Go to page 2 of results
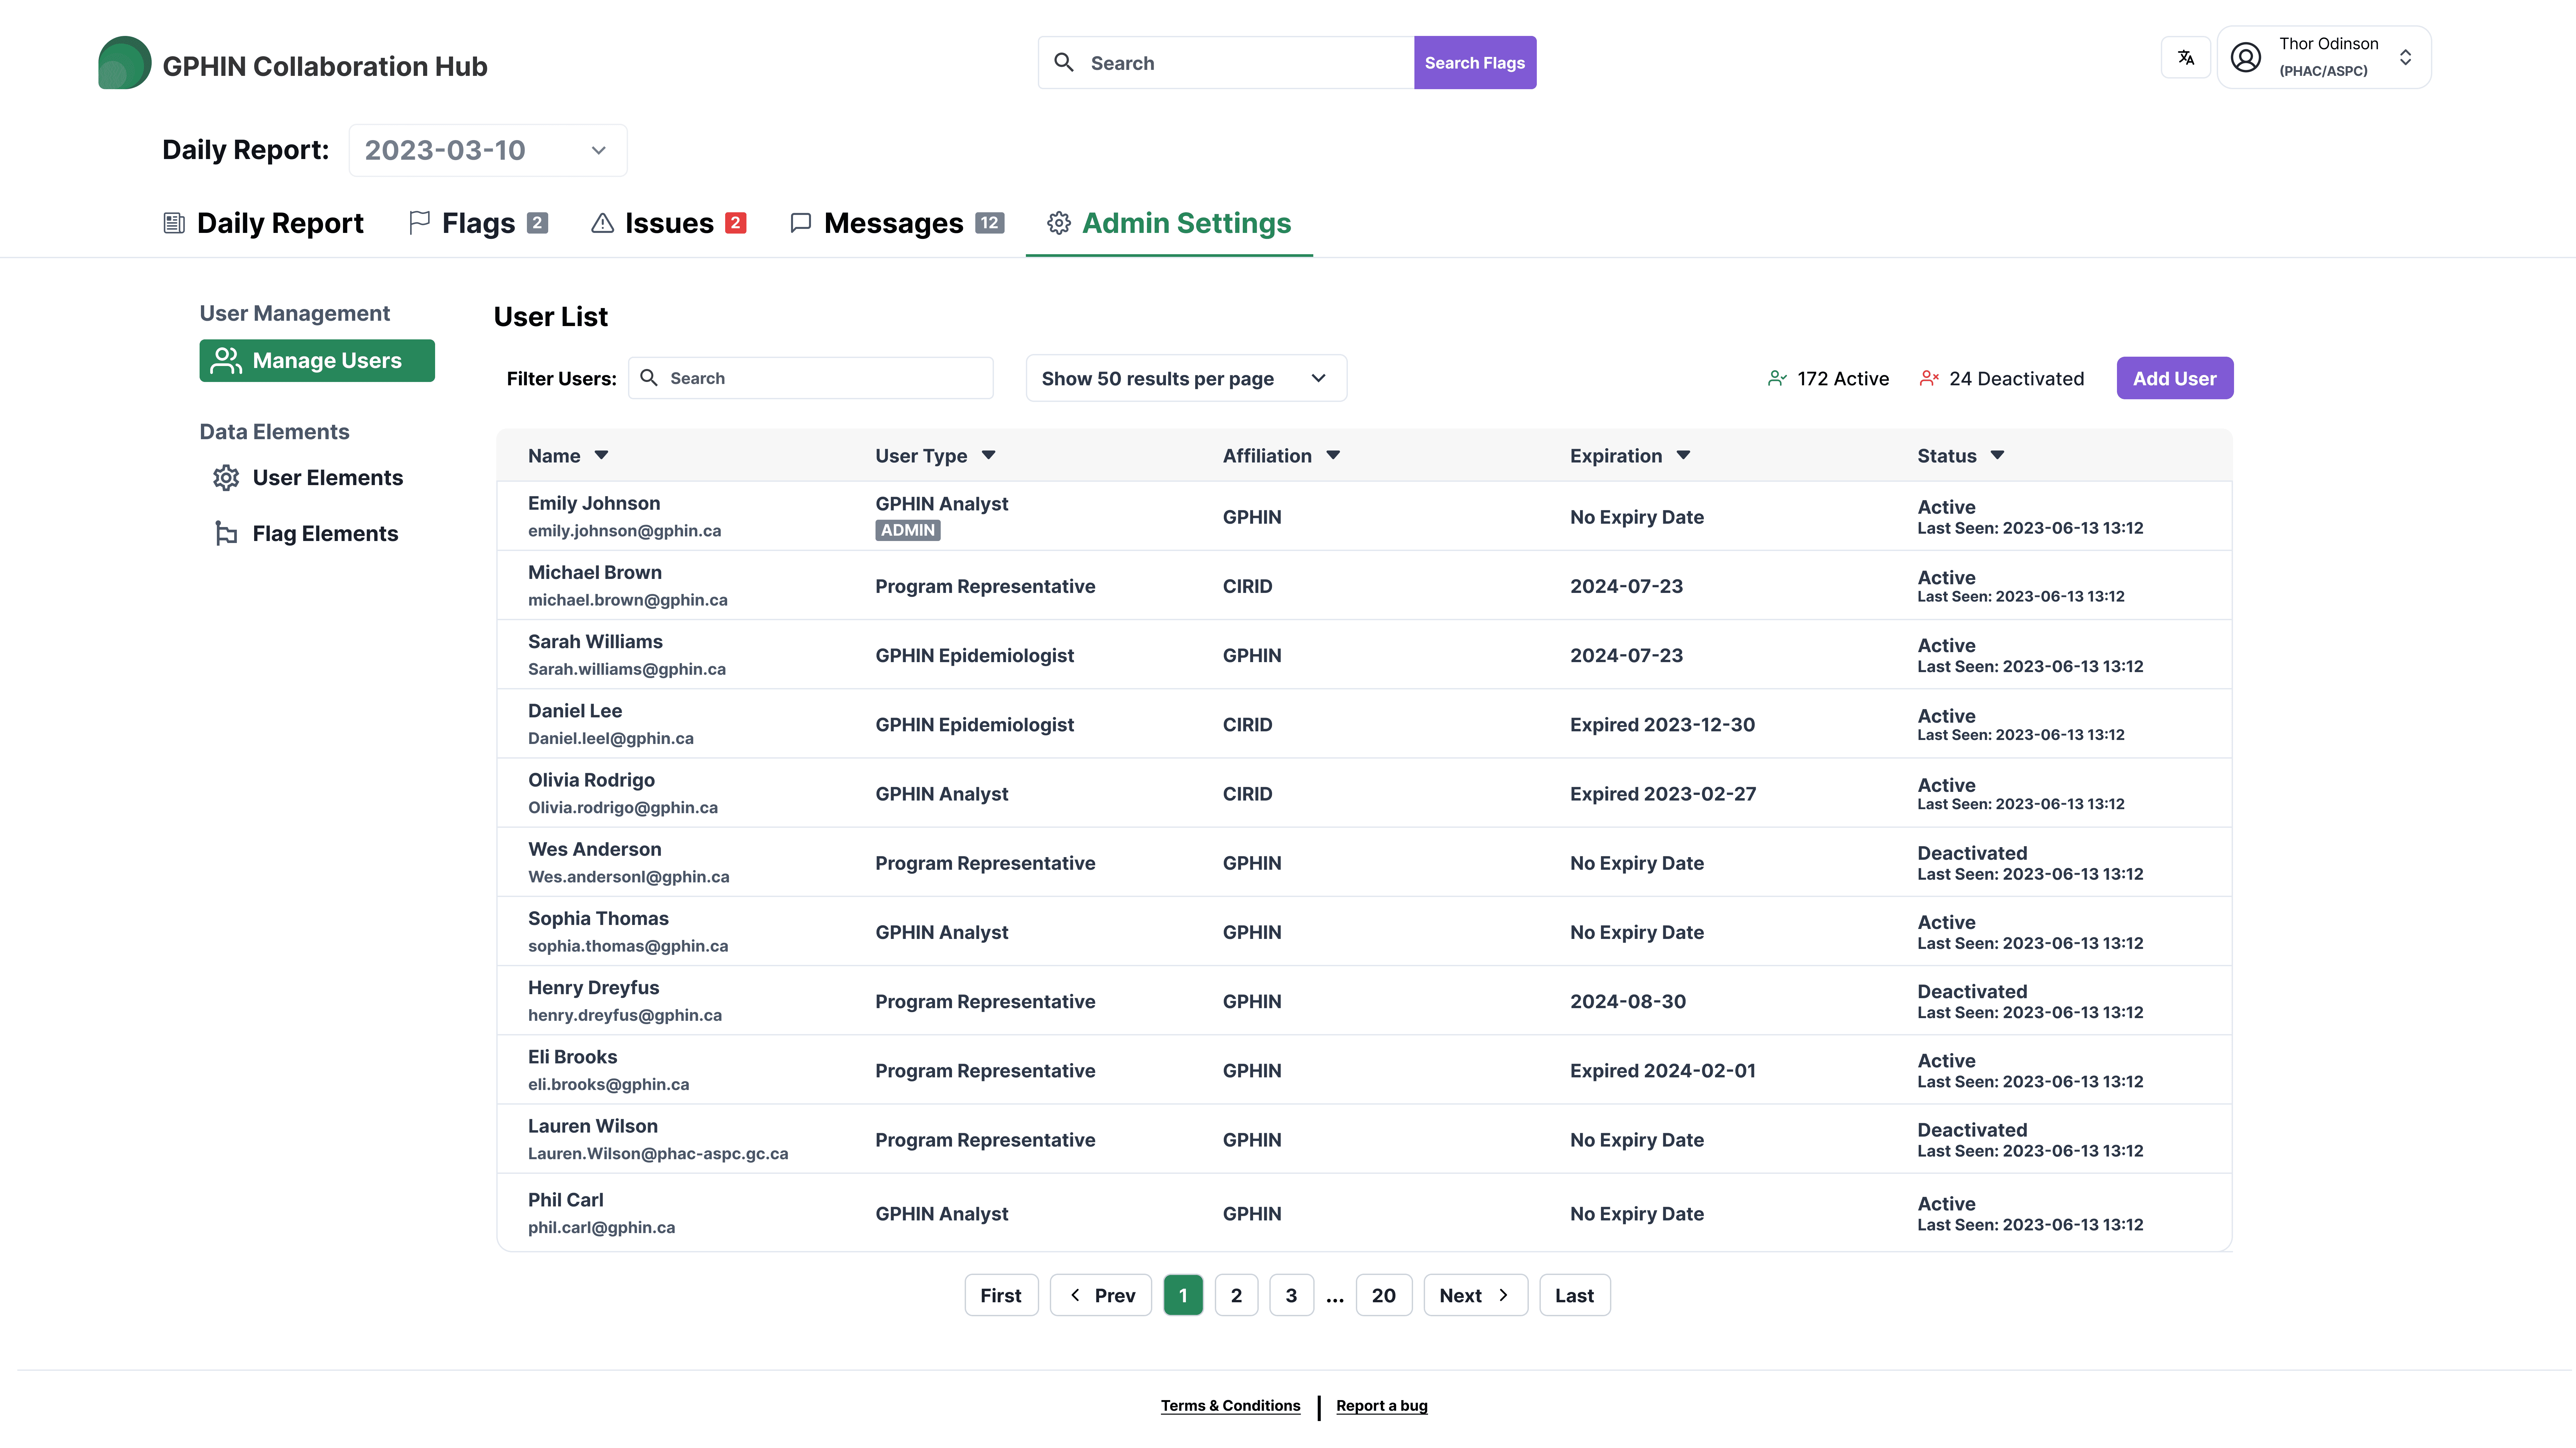2576x1448 pixels. point(1236,1295)
